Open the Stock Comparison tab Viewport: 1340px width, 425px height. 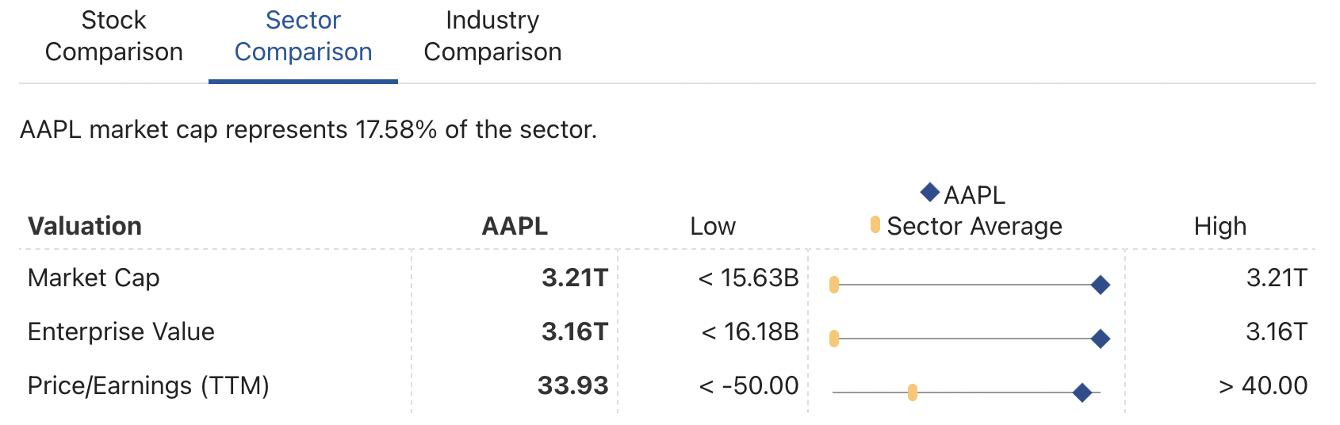click(x=113, y=36)
